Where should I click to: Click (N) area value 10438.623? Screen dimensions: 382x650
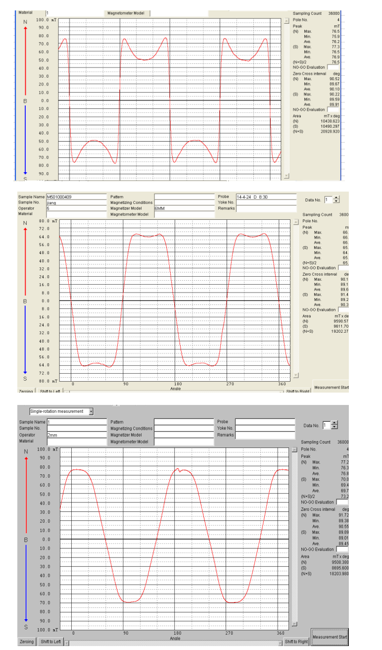click(x=330, y=121)
